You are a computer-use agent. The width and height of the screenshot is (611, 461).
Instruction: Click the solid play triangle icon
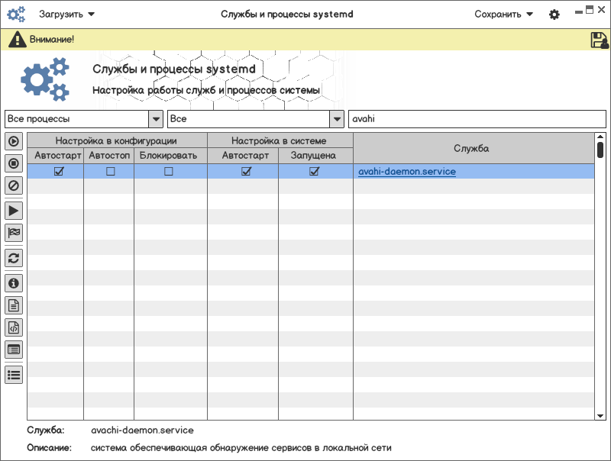click(x=14, y=211)
